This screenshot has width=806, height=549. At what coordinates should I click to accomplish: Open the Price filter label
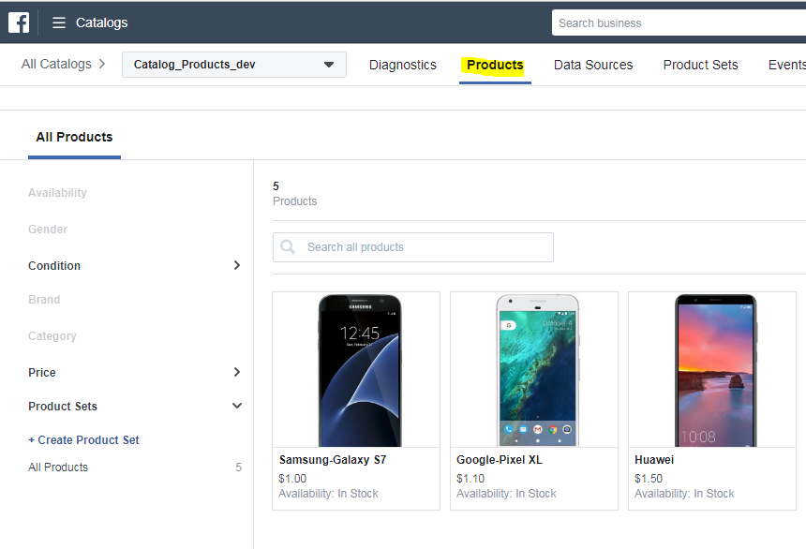[x=42, y=373]
